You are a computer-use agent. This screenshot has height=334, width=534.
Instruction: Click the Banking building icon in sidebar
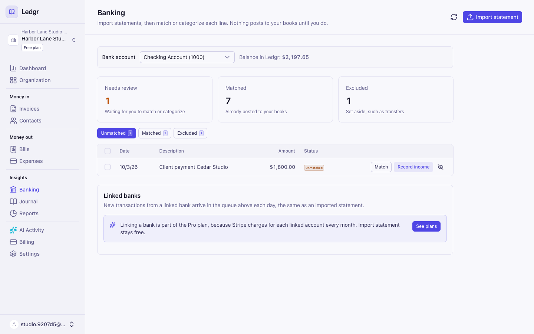[x=13, y=190]
